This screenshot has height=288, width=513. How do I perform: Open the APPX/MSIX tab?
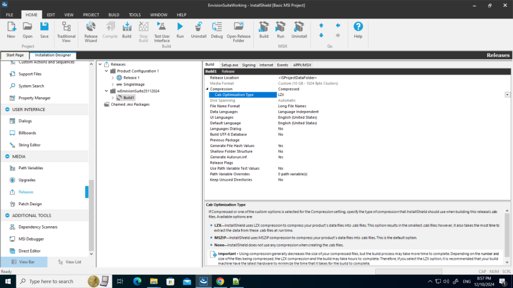(x=302, y=65)
